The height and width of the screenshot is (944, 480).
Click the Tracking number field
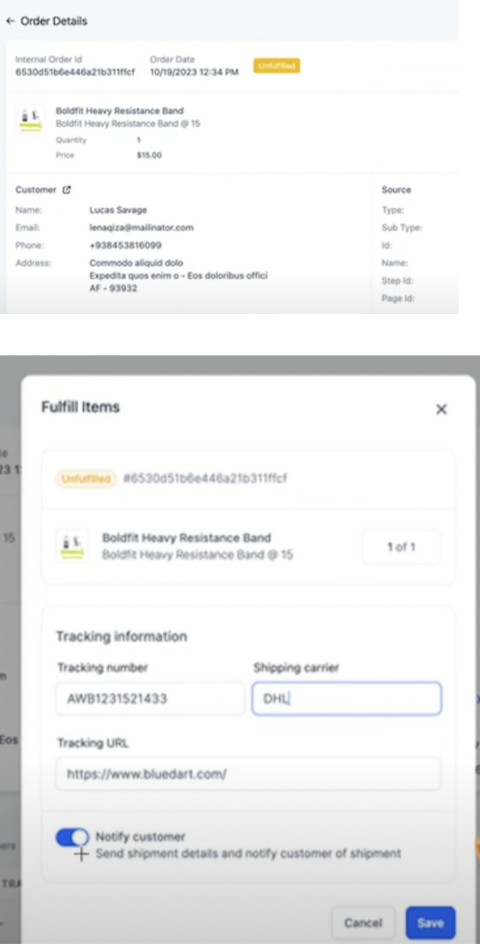click(150, 698)
